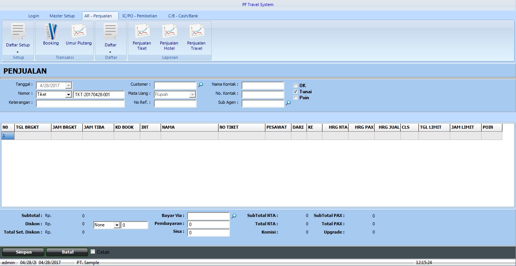Toggle the Poin checkbox
516x266 pixels.
point(296,98)
